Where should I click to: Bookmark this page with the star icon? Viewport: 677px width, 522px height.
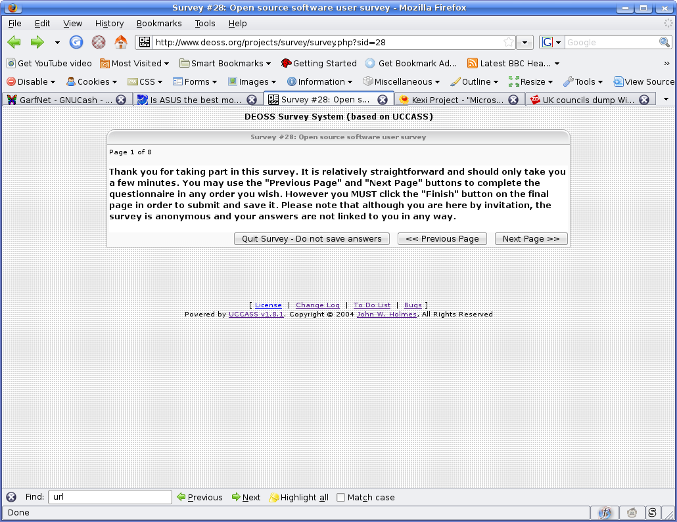point(509,42)
